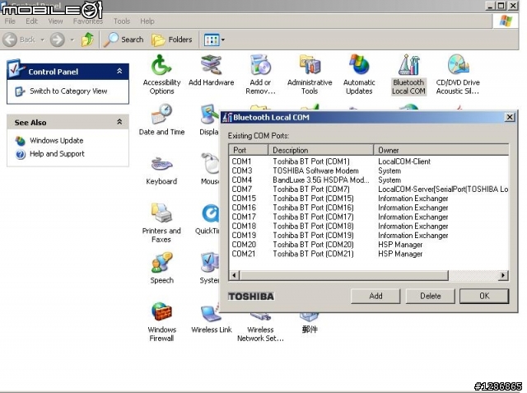Open the Add Hardware icon
Screen dimensions: 527x393
[211, 71]
